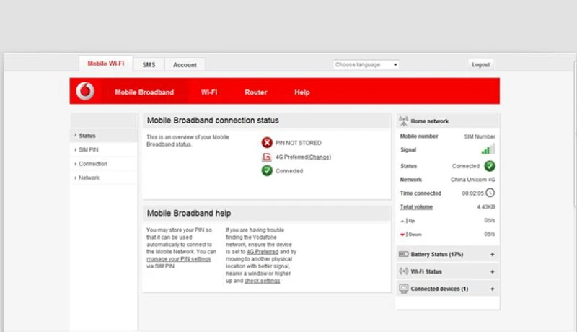This screenshot has width=577, height=332.
Task: Switch to the Mobile Wi-Fi tab
Action: [106, 64]
